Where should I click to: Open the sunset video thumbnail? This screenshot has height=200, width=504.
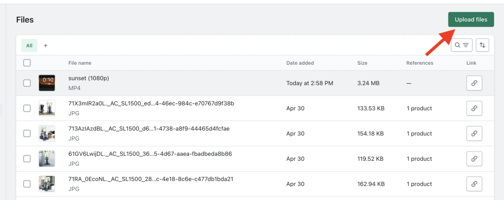pyautogui.click(x=47, y=83)
